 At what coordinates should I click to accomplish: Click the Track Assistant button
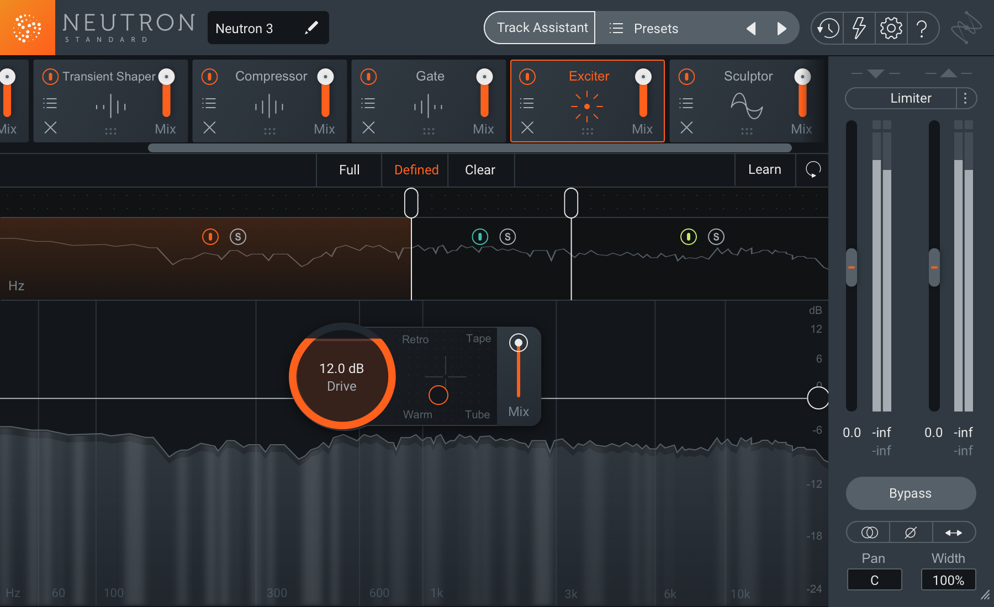point(542,28)
